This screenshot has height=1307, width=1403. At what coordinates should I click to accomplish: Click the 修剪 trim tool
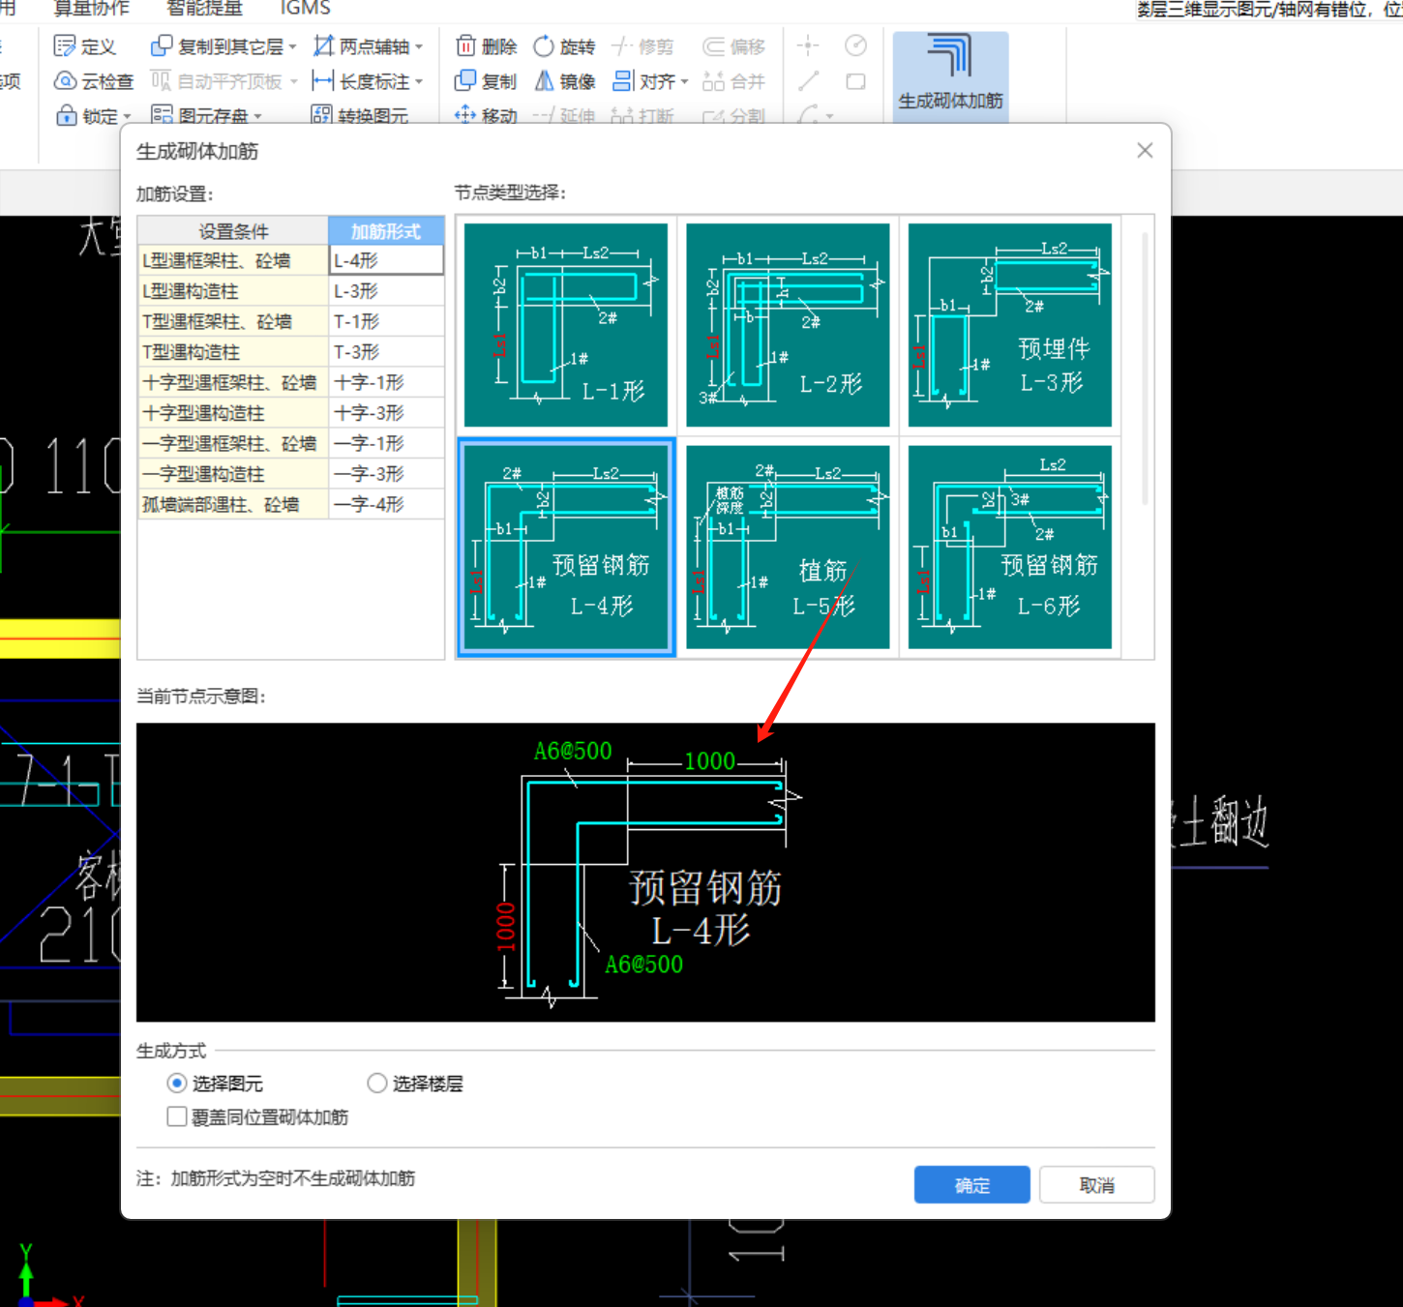[642, 46]
